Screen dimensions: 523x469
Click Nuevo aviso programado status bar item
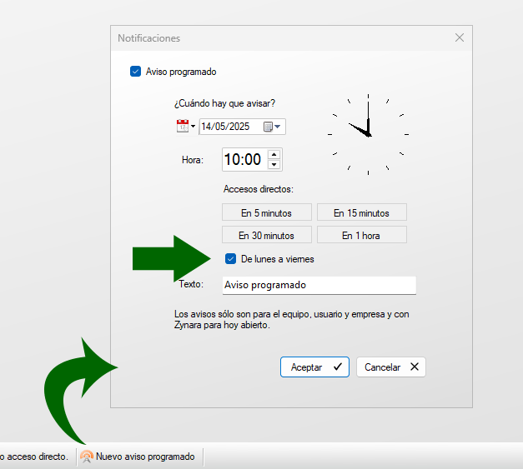138,457
